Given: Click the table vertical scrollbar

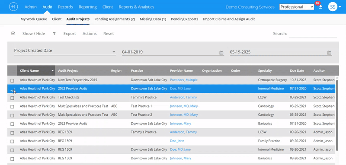Looking at the screenshot, I should coord(337,115).
